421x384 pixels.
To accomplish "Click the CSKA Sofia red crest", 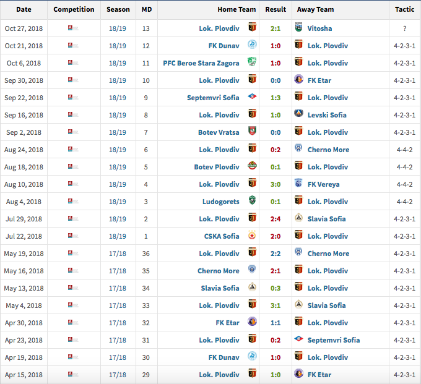I will click(252, 236).
